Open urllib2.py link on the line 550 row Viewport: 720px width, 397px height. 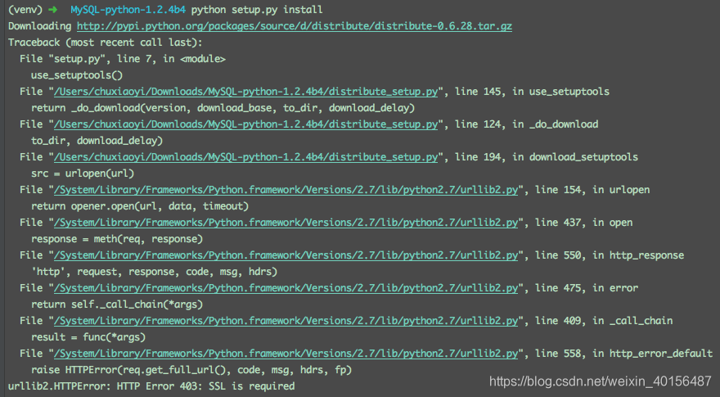click(x=286, y=255)
